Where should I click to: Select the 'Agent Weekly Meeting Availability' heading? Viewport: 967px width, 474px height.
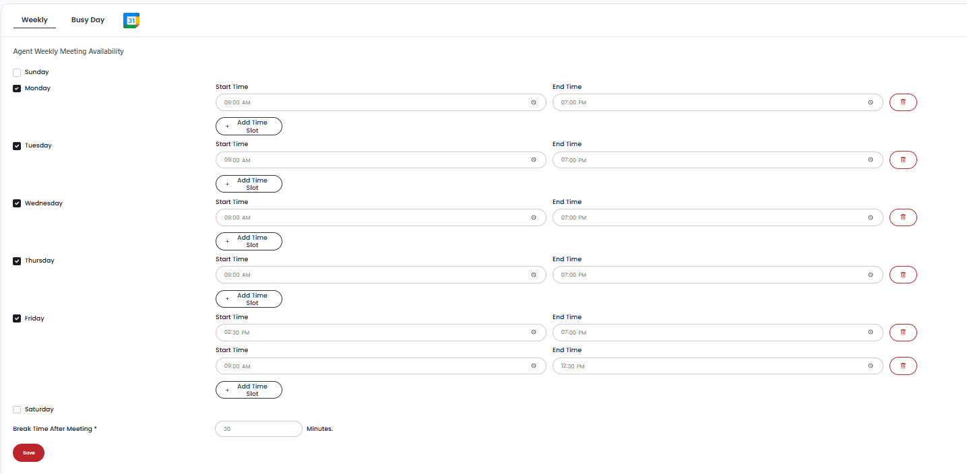pyautogui.click(x=69, y=51)
